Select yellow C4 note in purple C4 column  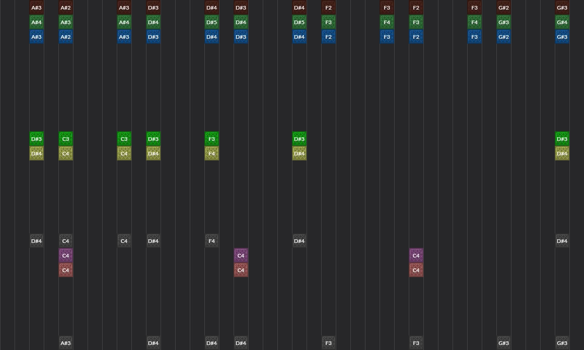pyautogui.click(x=66, y=154)
